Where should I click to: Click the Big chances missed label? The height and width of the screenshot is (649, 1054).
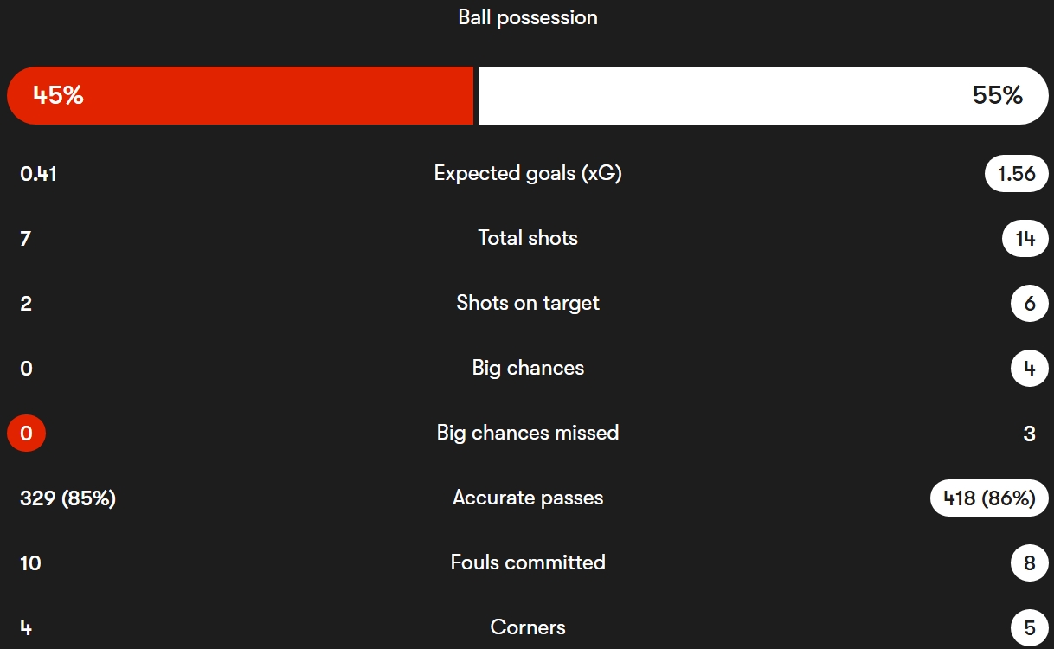(527, 433)
